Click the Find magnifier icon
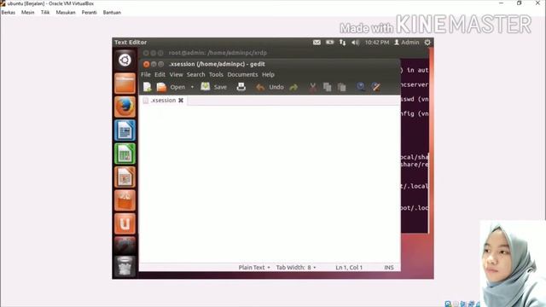 click(x=361, y=87)
